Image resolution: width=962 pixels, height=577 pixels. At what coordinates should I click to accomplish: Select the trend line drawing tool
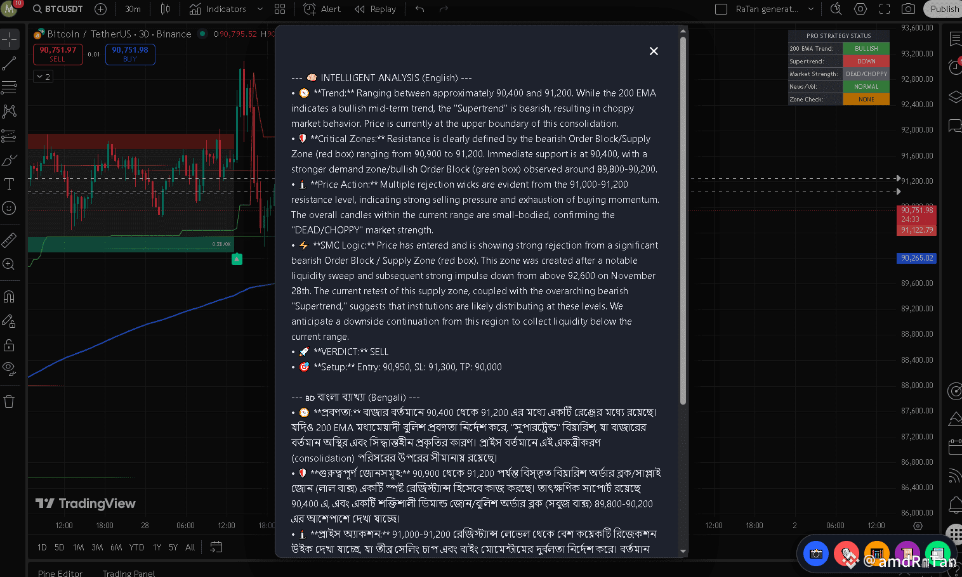[10, 63]
